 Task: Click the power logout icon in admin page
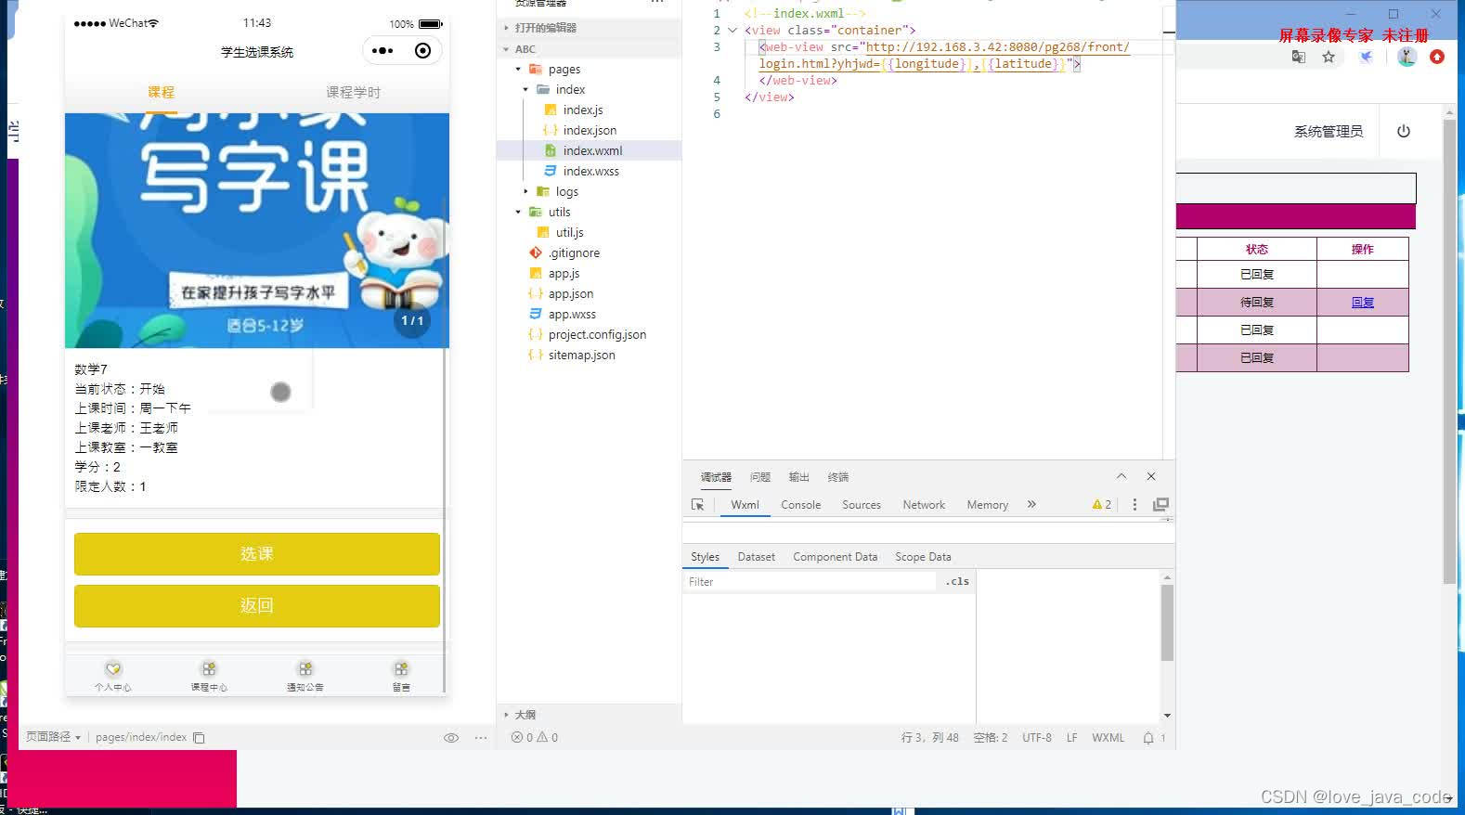(x=1404, y=132)
